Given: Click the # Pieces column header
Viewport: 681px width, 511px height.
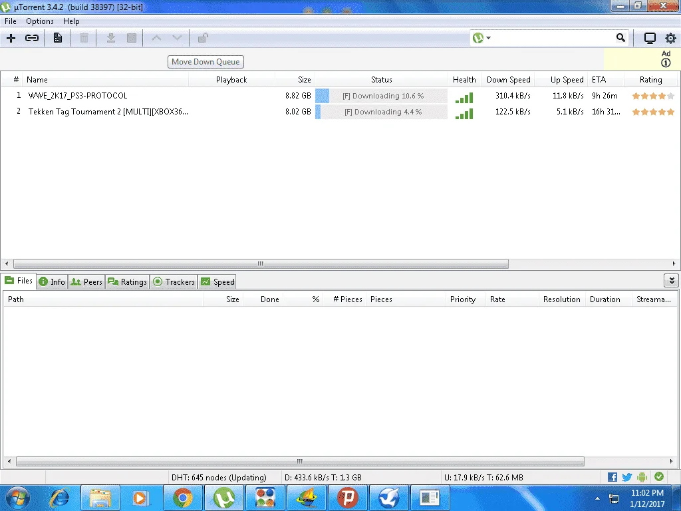Looking at the screenshot, I should coord(344,299).
